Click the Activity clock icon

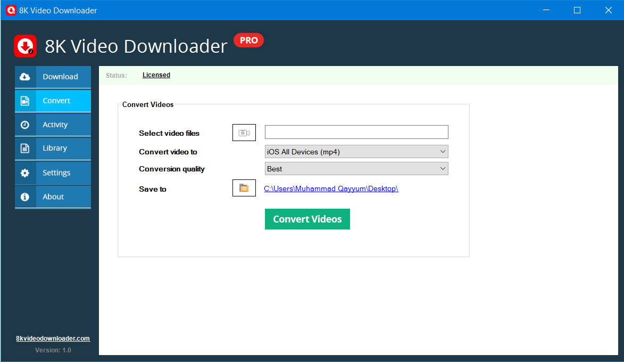tap(24, 125)
